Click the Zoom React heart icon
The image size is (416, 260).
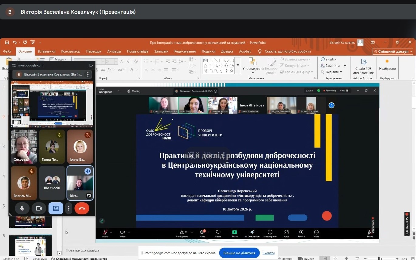(218, 233)
